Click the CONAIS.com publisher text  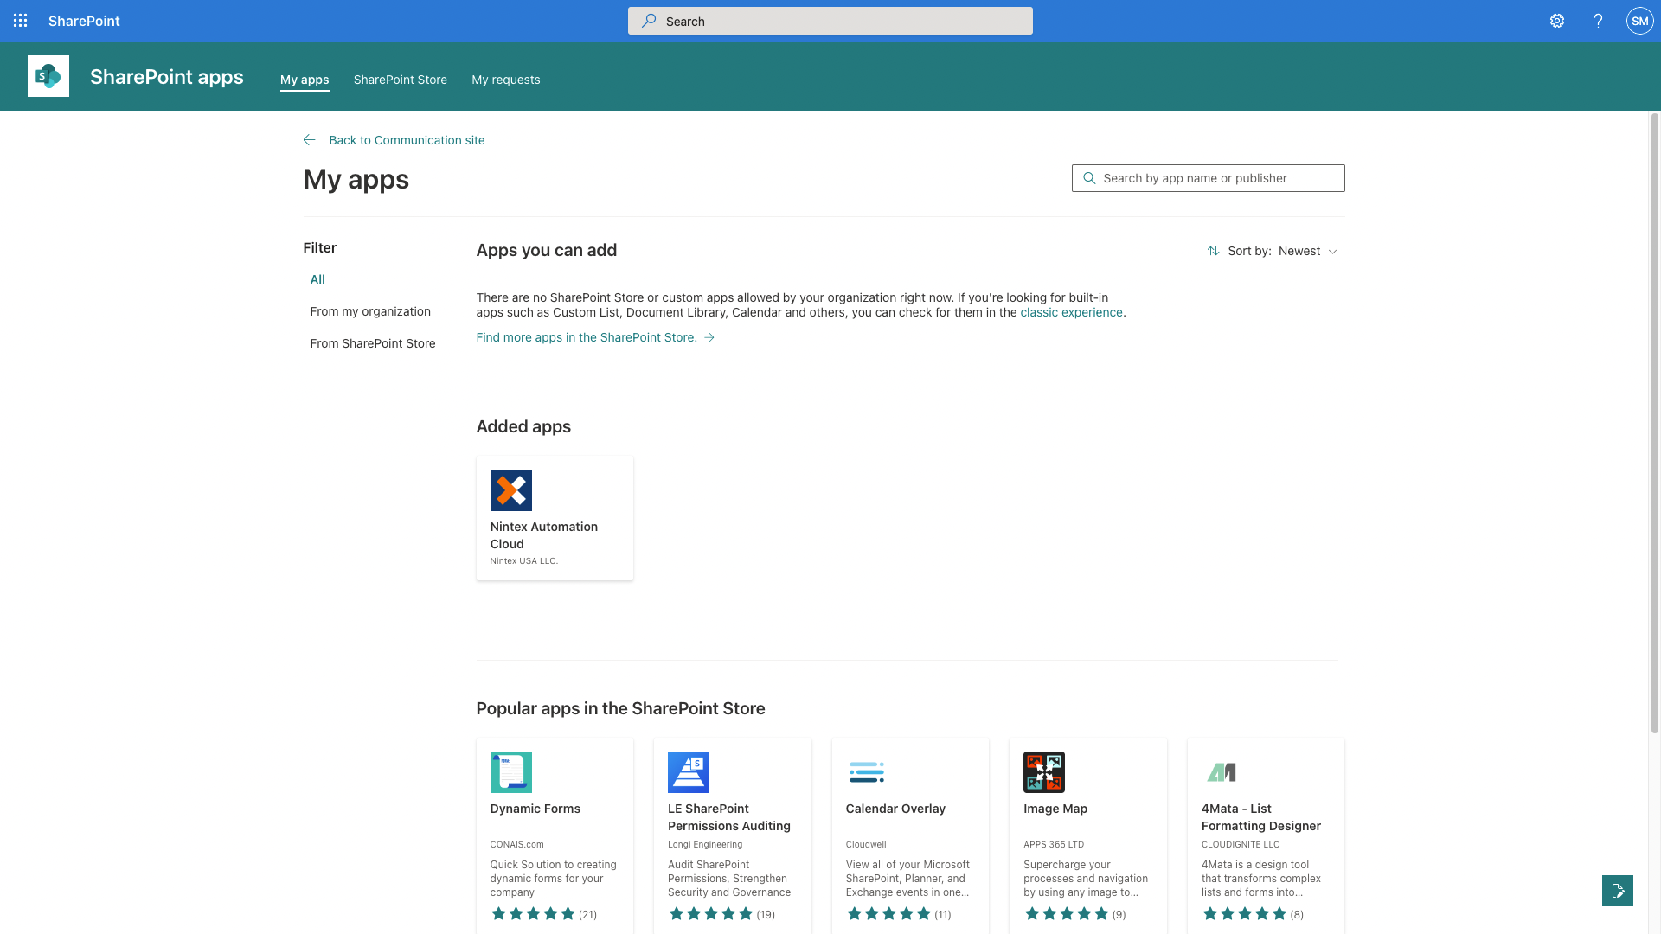(517, 845)
